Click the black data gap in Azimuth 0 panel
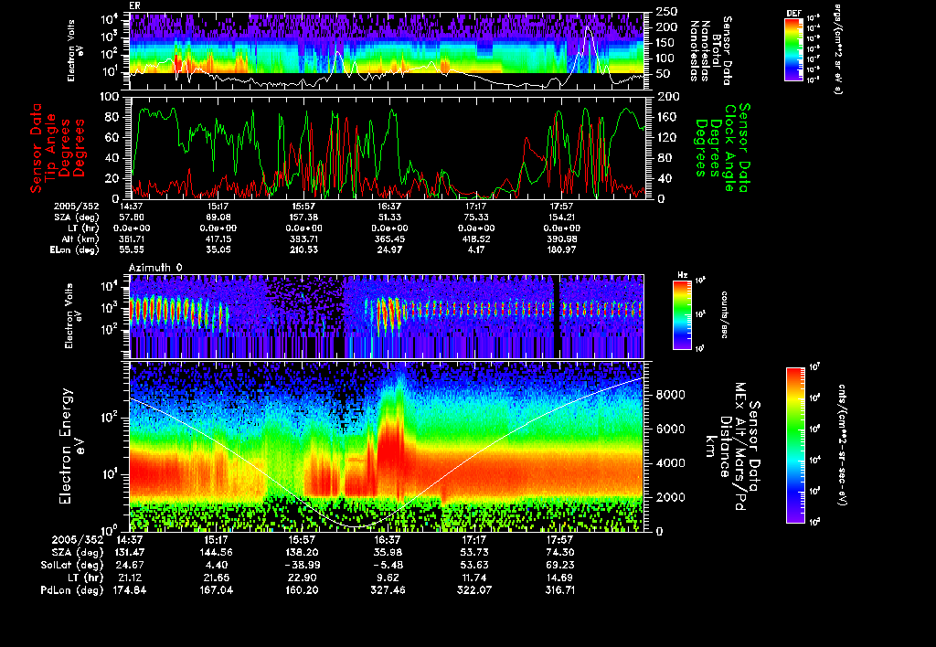Viewport: 936px width, 647px height. tap(557, 316)
